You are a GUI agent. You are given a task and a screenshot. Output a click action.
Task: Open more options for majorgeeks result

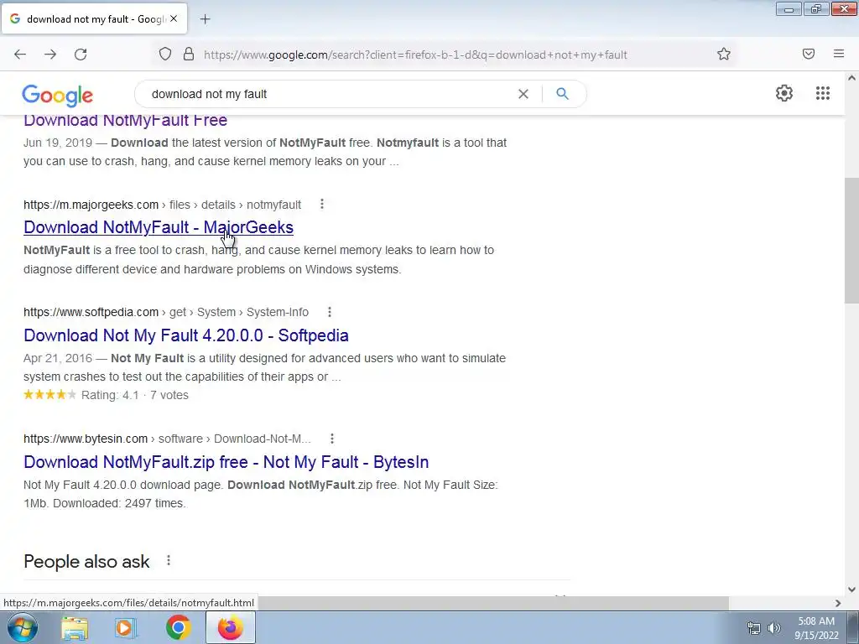coord(322,205)
